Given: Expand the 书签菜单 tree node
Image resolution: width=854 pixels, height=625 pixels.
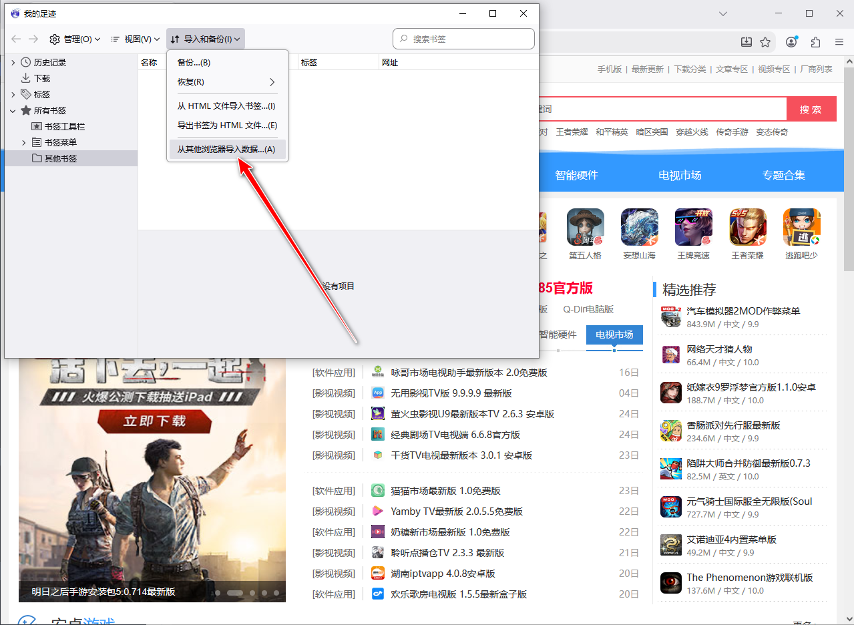Looking at the screenshot, I should (23, 142).
